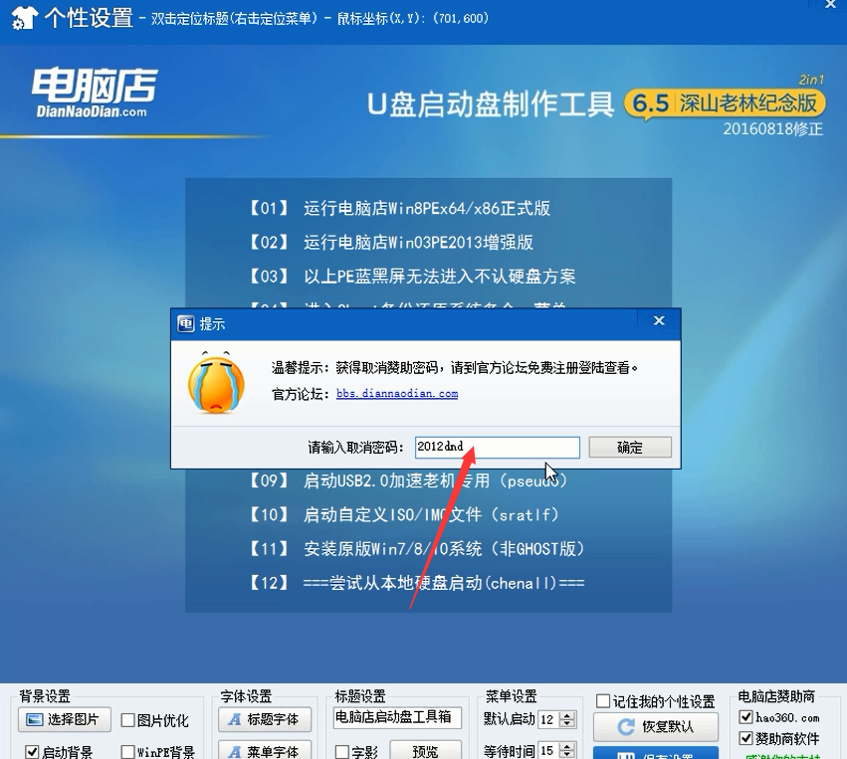Edit the title text field 电脑店启动盘工具箱
This screenshot has width=847, height=759.
[x=397, y=717]
